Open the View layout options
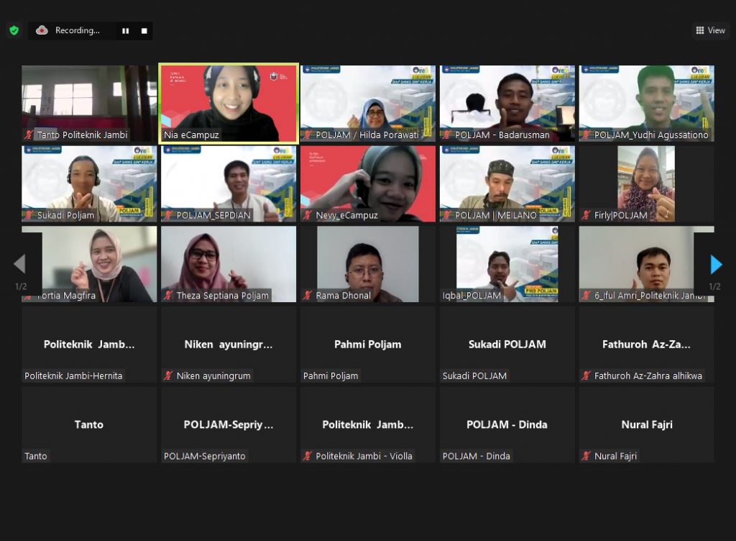The width and height of the screenshot is (736, 541). (x=709, y=30)
